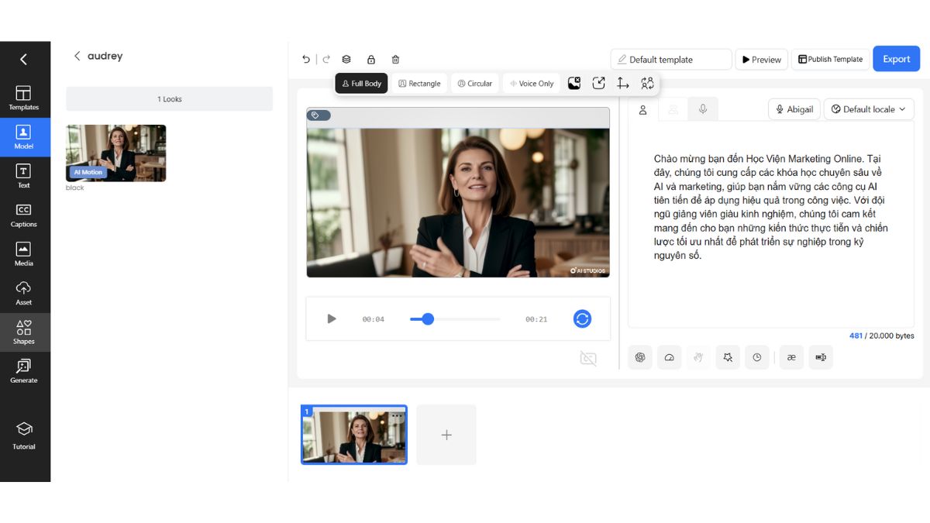The image size is (930, 523).
Task: Lock the selected element
Action: pyautogui.click(x=371, y=59)
